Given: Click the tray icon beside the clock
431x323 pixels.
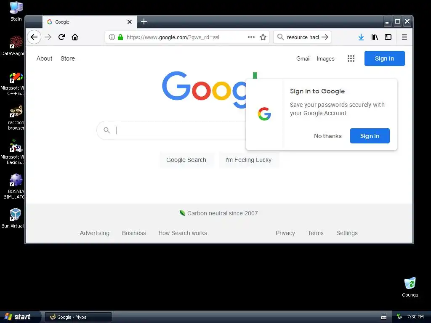Looking at the screenshot, I should (399, 317).
